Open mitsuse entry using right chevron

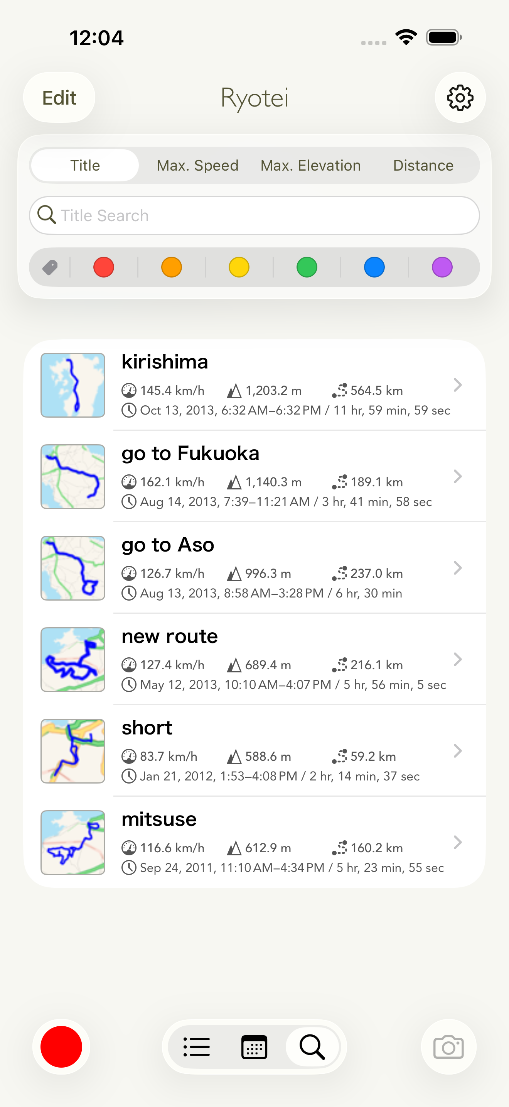point(457,842)
